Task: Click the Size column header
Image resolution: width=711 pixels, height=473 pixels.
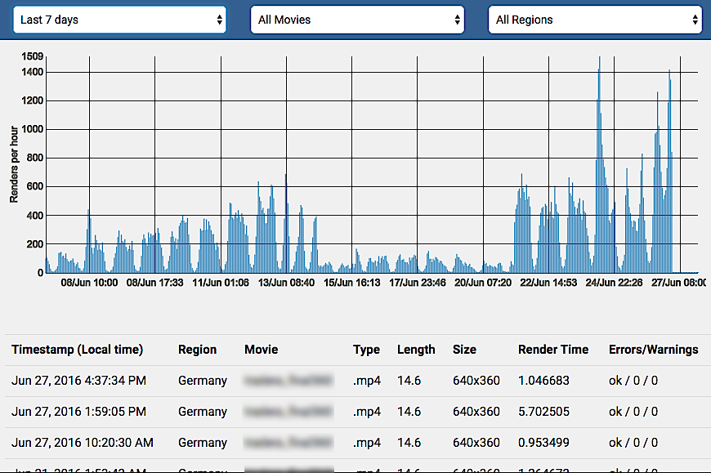Action: pos(464,350)
